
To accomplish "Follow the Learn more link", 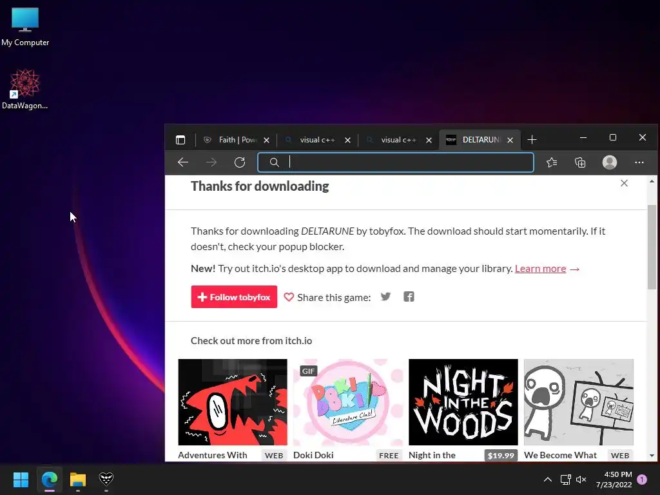I will coord(540,269).
